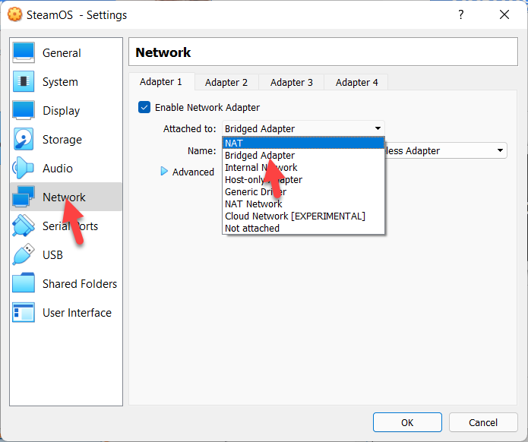Select the Audio speaker icon
This screenshot has height=442, width=528.
[24, 169]
